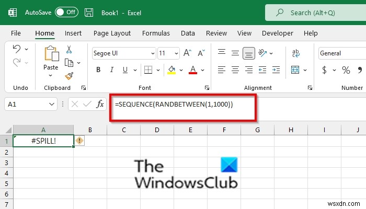
Task: Open the View tab
Action: click(244, 33)
